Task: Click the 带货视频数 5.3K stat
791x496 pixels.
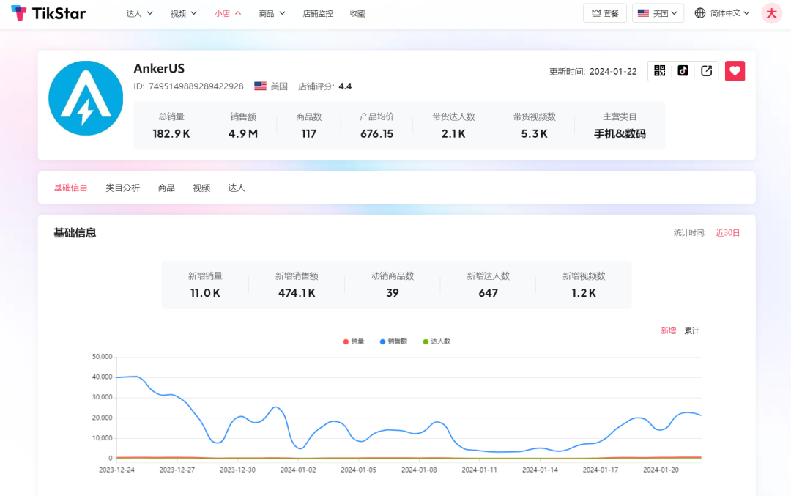Action: point(534,125)
